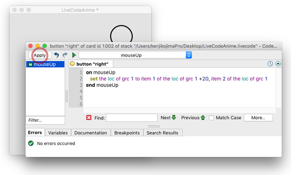Find the Previous match
Viewport: 291px width, 175px height.
(x=193, y=118)
